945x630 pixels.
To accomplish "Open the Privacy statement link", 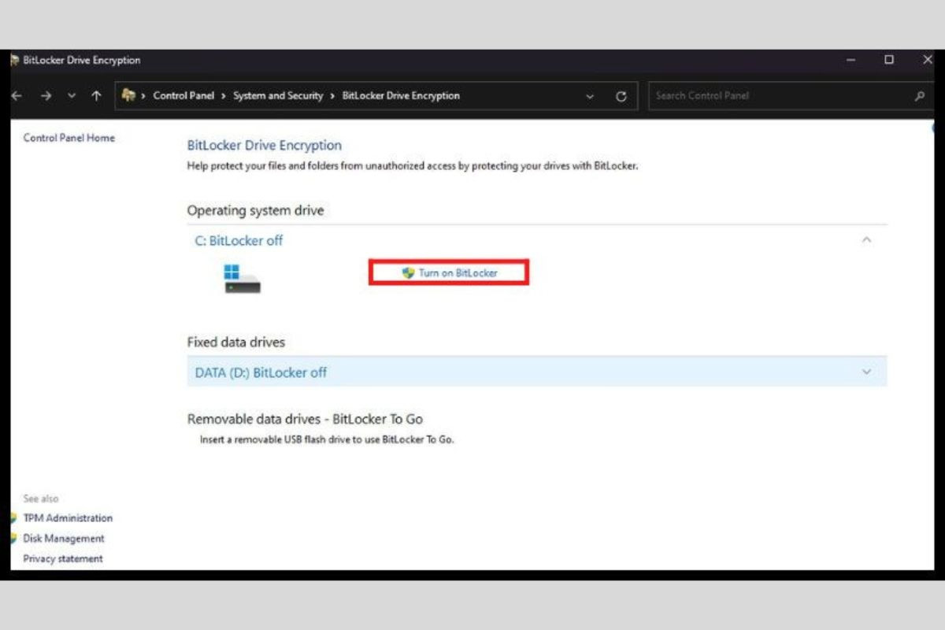I will coord(63,559).
